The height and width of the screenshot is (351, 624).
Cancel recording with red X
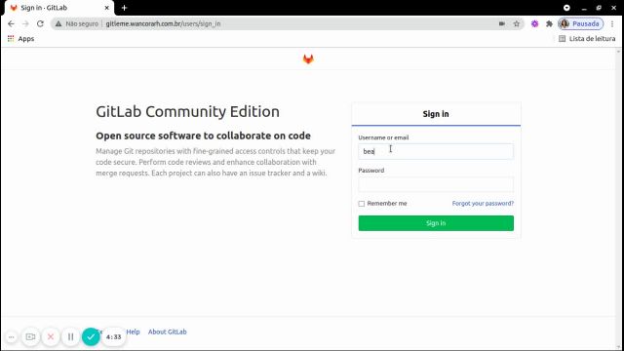tap(51, 337)
